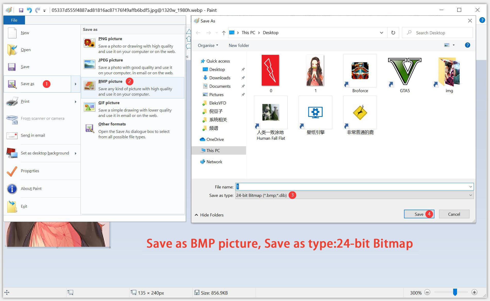Screen dimensions: 490x301
Task: Zoom in with the plus icon
Action: (474, 292)
